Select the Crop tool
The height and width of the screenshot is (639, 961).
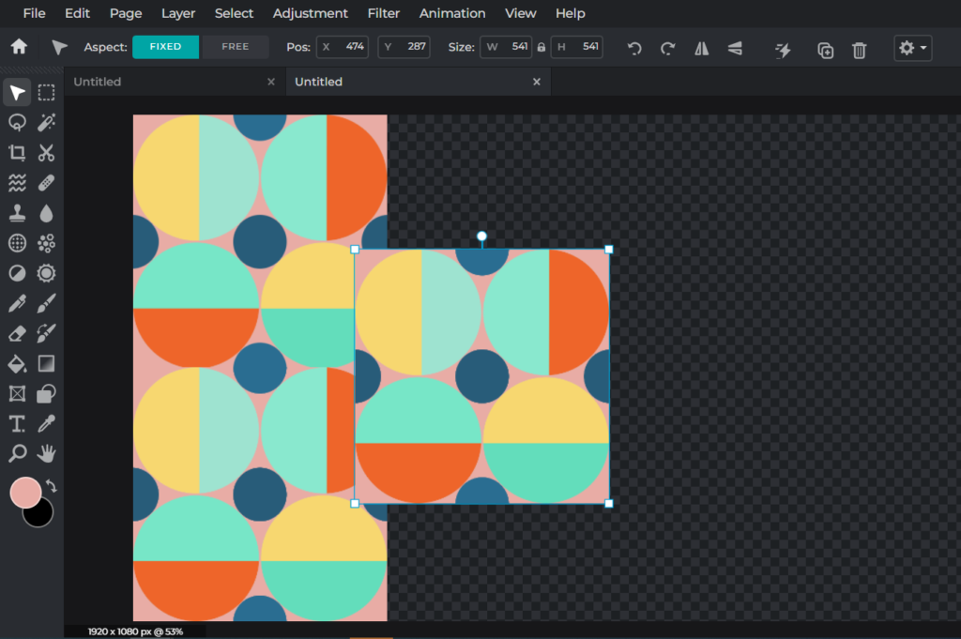(x=16, y=153)
